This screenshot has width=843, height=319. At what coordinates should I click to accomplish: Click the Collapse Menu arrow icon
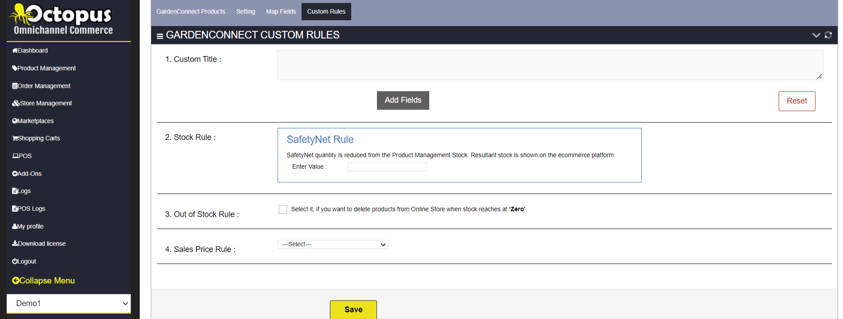(16, 280)
